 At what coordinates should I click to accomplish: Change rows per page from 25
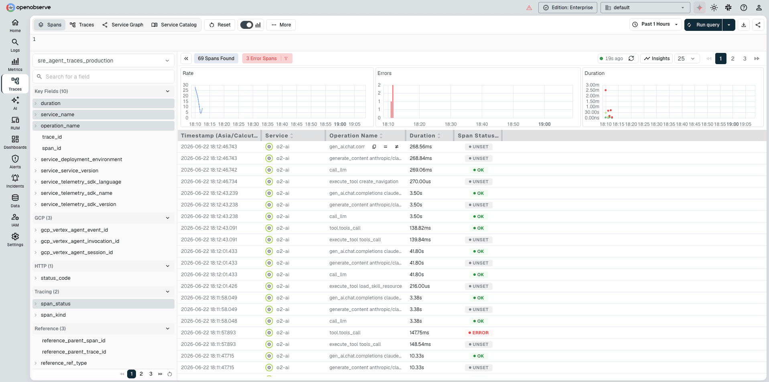point(687,59)
